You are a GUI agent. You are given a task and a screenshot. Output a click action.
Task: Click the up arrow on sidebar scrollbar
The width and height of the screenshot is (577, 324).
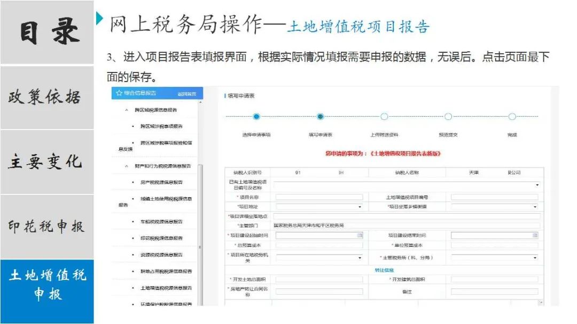[x=200, y=102]
